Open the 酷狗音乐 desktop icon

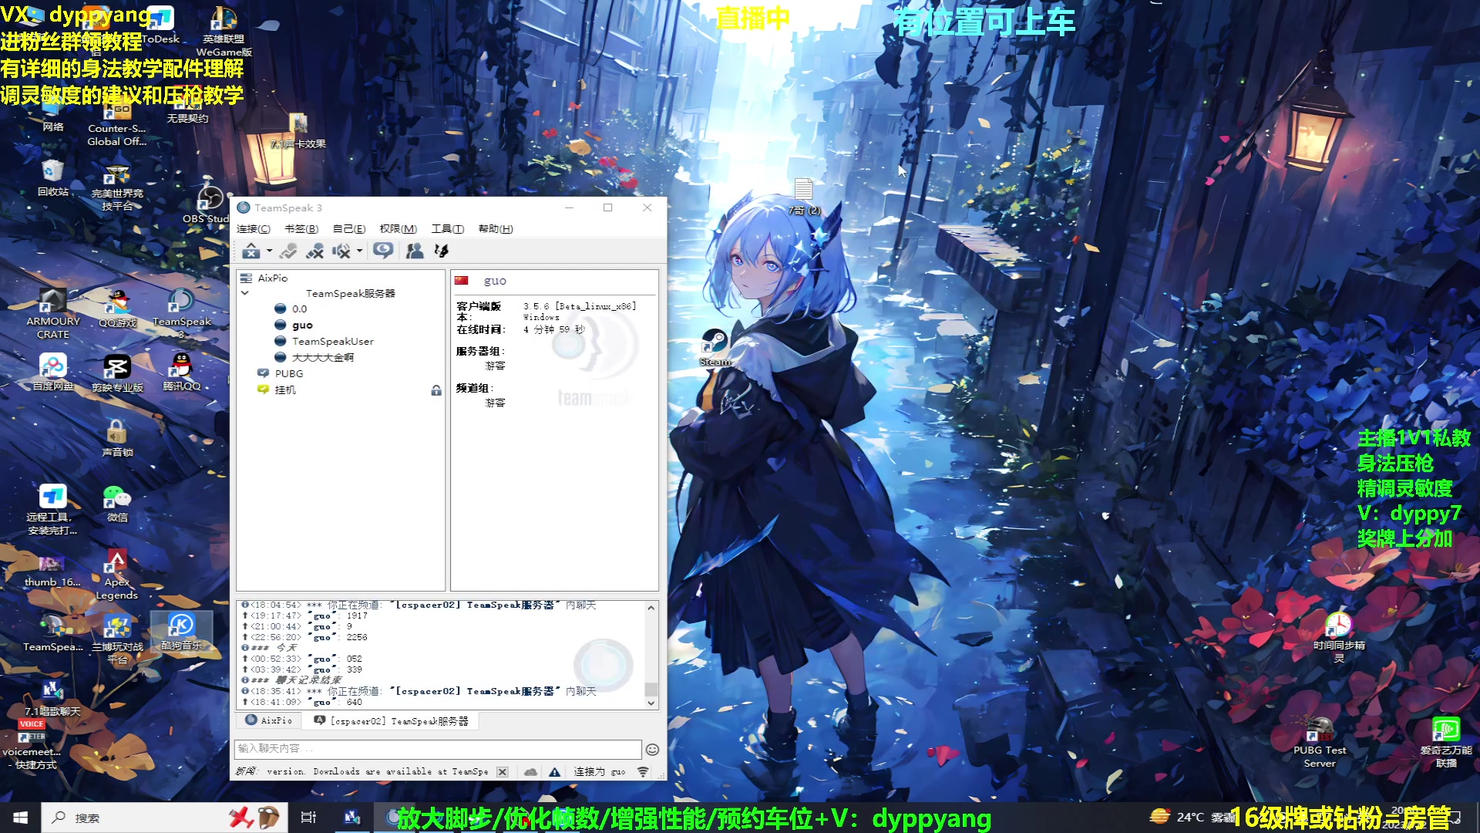pos(181,632)
